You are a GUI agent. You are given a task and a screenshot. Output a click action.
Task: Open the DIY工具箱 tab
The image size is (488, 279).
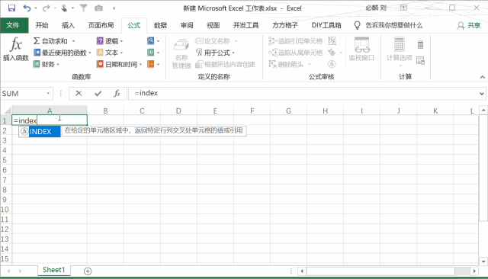click(326, 25)
